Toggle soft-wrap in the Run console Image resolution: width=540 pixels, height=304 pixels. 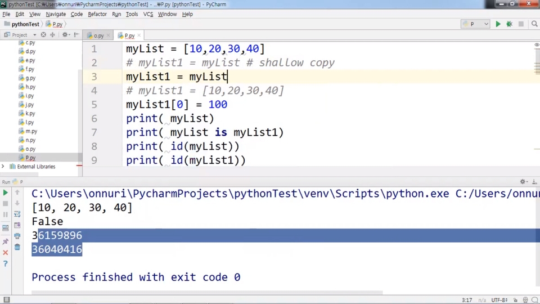(x=17, y=214)
